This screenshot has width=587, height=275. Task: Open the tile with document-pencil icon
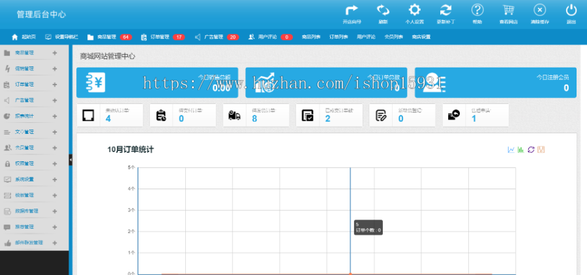click(x=402, y=115)
